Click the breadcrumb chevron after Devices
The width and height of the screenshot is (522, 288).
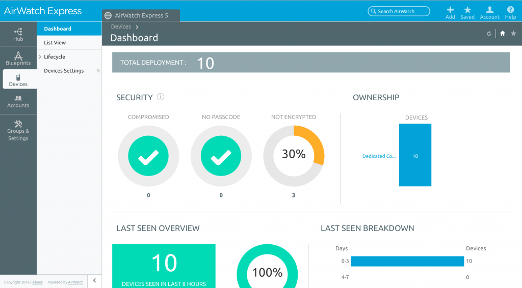[137, 27]
